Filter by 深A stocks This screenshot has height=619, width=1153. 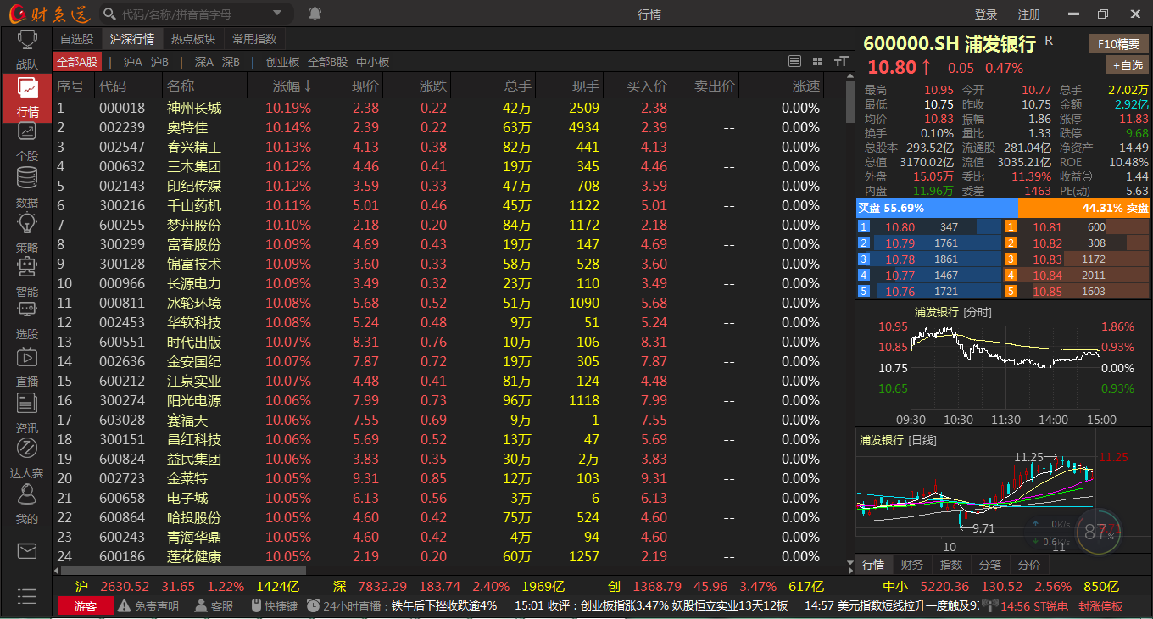pos(204,62)
